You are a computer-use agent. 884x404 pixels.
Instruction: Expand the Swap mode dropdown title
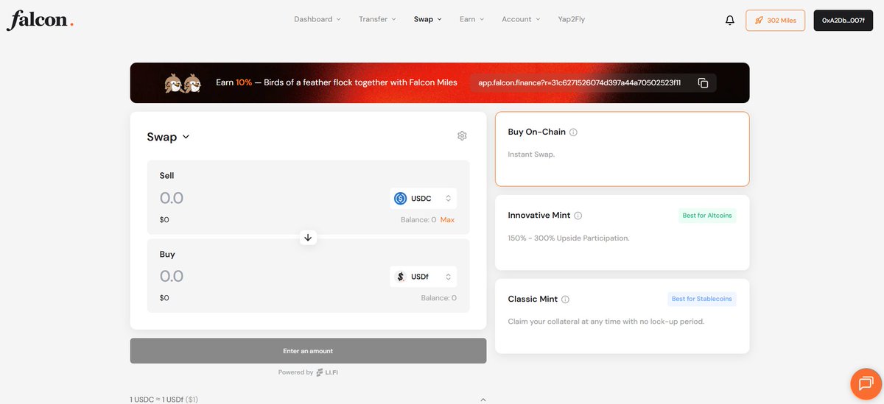(x=168, y=137)
